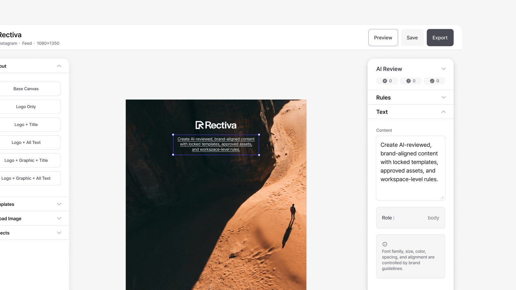Click the passed checks badge in AI Review
The image size is (516, 290).
434,81
